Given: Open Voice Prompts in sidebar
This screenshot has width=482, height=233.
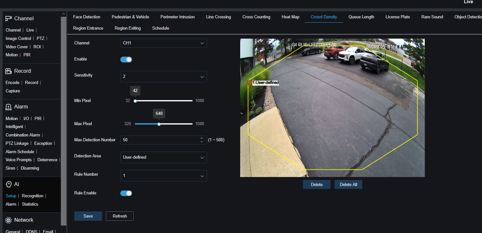Looking at the screenshot, I should click(19, 160).
